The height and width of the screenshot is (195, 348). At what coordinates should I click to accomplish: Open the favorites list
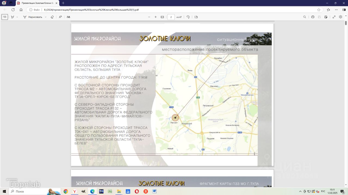tap(328, 10)
